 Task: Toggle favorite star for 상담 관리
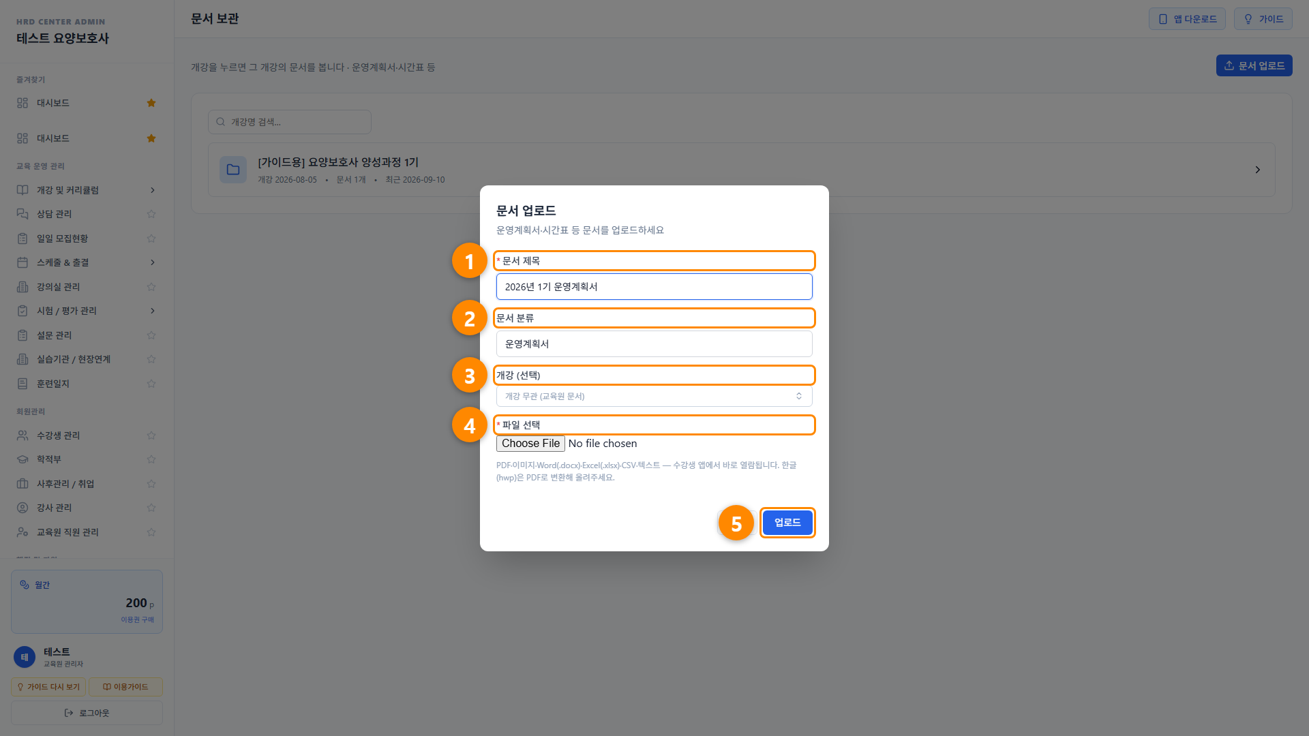coord(151,214)
